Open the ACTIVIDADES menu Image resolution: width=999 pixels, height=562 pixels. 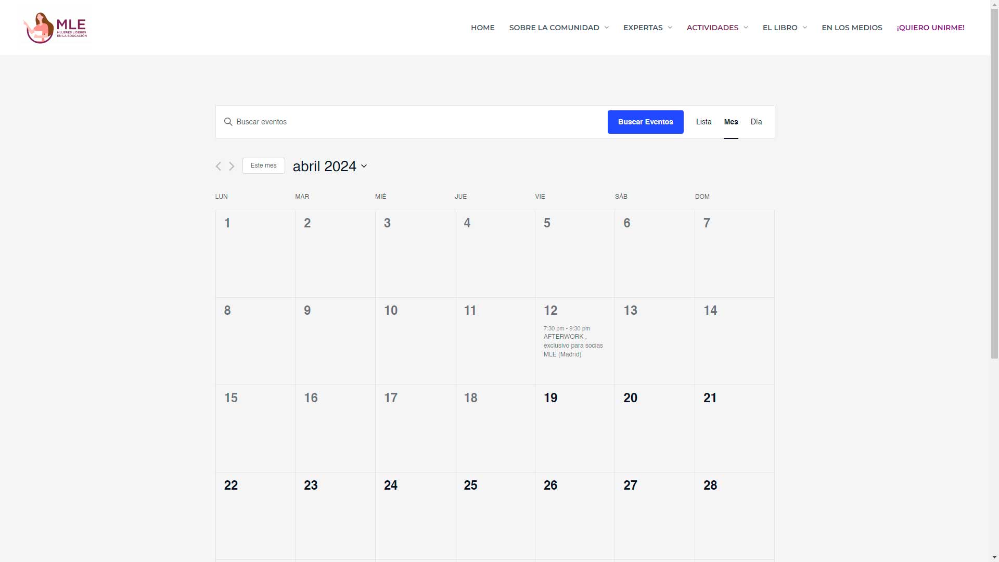(x=712, y=28)
